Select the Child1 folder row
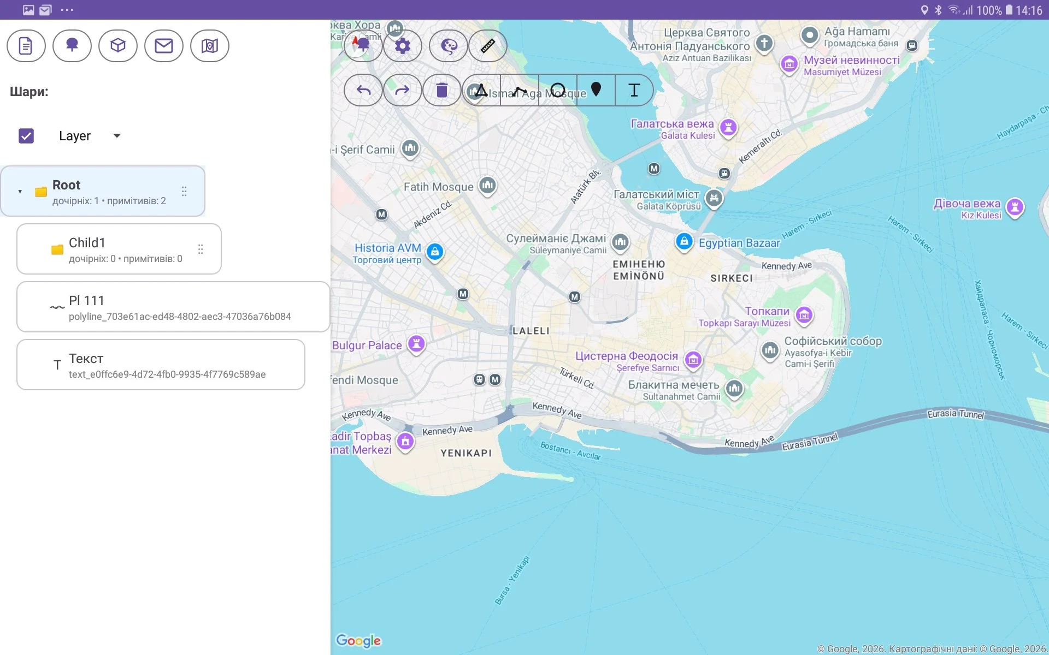Screen dimensions: 1049x655 point(119,249)
